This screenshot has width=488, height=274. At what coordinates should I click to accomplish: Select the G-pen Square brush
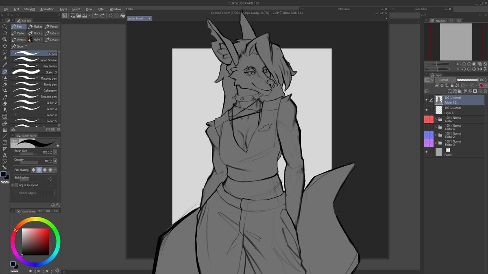(x=34, y=60)
